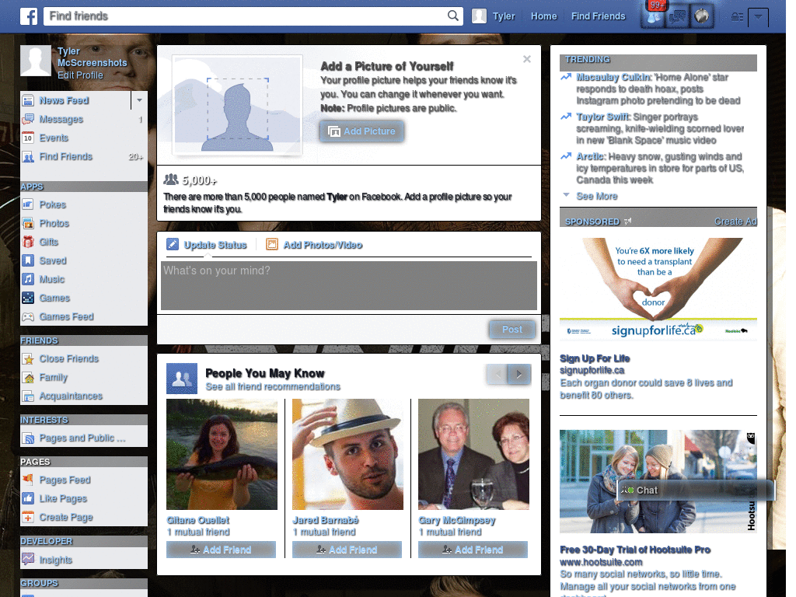Add Gary McGimpsey as friend
796x597 pixels.
click(473, 550)
